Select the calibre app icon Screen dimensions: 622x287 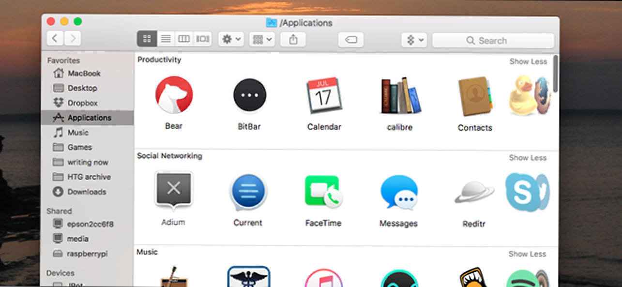pos(399,95)
